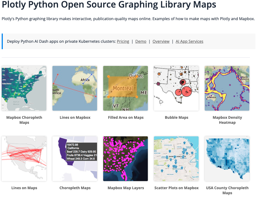Click the 'Mapbox Choropleth Maps' caption
This screenshot has height=197, width=258.
tap(24, 120)
